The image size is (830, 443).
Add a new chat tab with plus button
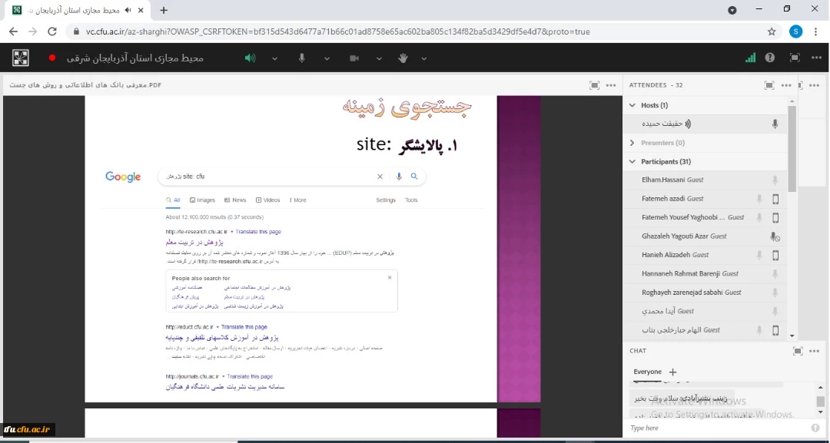(673, 372)
